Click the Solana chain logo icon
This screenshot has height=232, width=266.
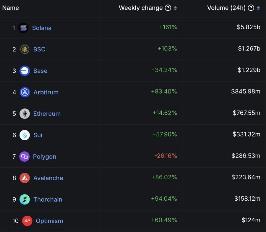tap(23, 28)
